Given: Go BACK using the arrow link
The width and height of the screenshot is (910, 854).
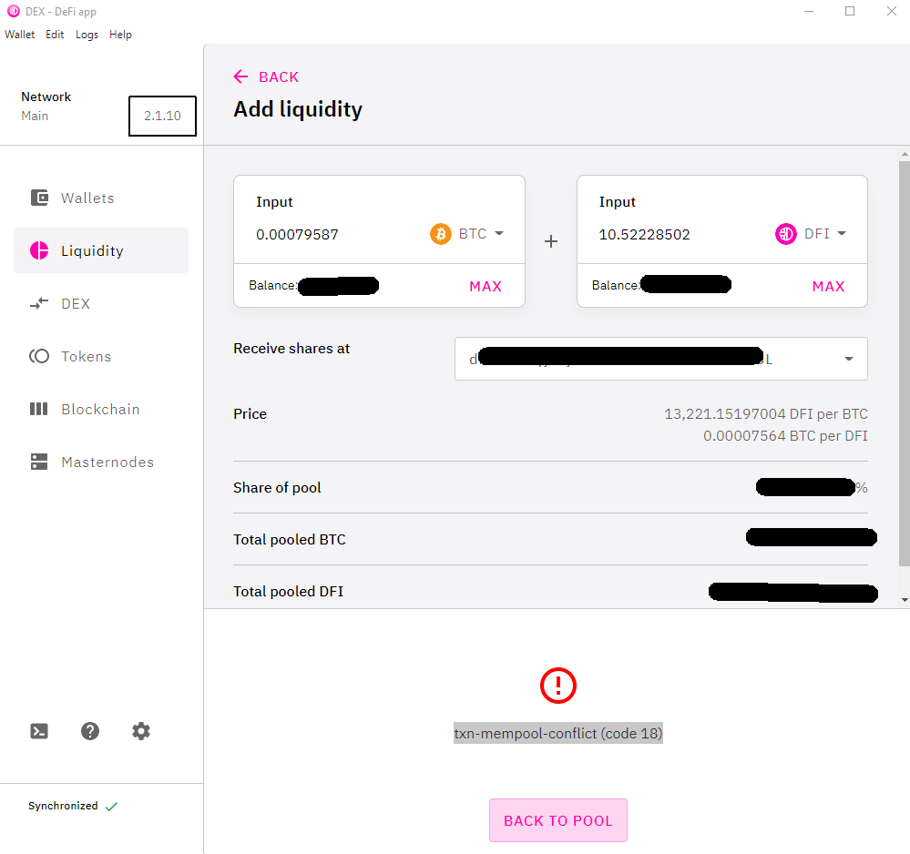Looking at the screenshot, I should [x=266, y=76].
